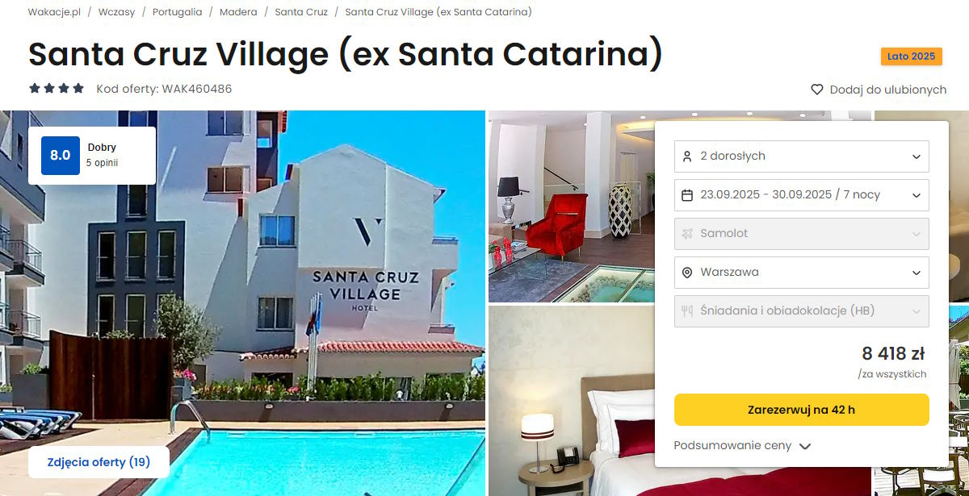969x496 pixels.
Task: Open the 8.0 rating score badge
Action: pyautogui.click(x=61, y=156)
